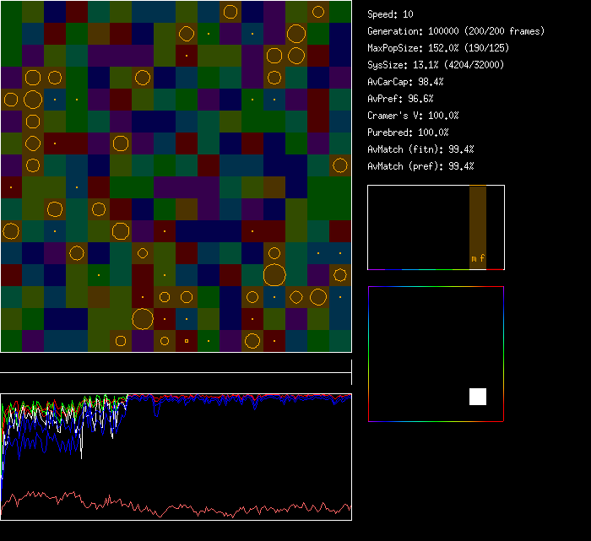Click the MaxPopSize statistic line
The height and width of the screenshot is (541, 591).
(x=436, y=48)
